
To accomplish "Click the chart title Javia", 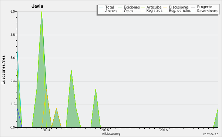I will point(37,6).
